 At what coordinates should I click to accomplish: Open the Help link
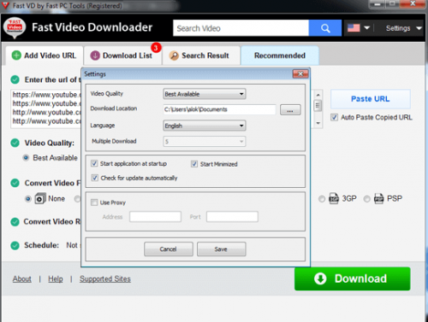pyautogui.click(x=56, y=279)
